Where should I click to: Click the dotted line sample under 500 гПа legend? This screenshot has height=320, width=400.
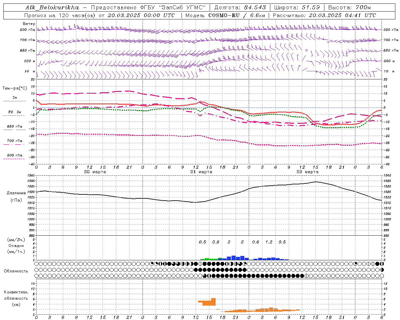14,159
